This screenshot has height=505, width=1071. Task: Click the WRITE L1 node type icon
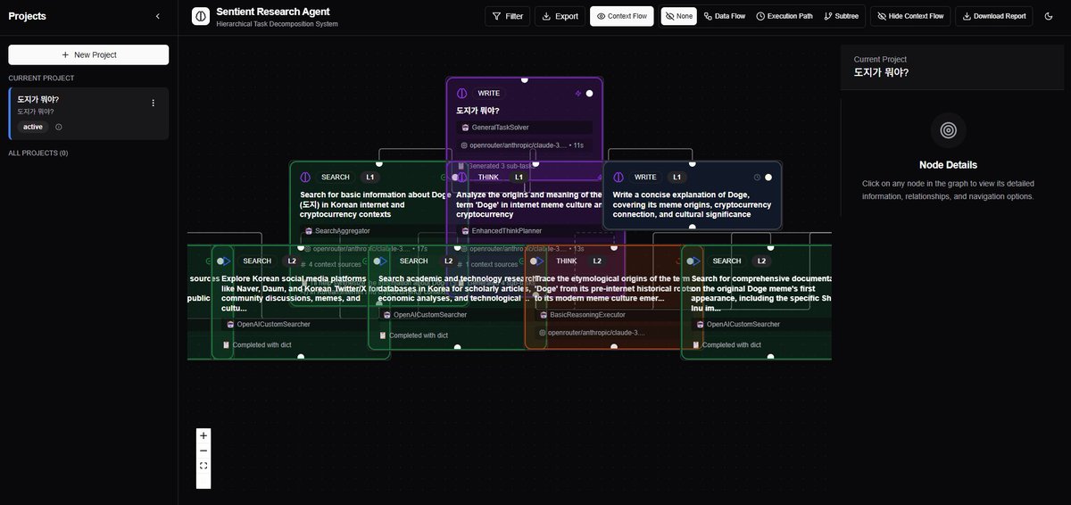[619, 177]
